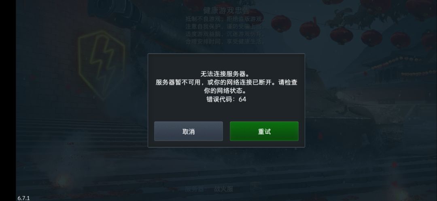Select the 战火服 server name

click(x=223, y=189)
